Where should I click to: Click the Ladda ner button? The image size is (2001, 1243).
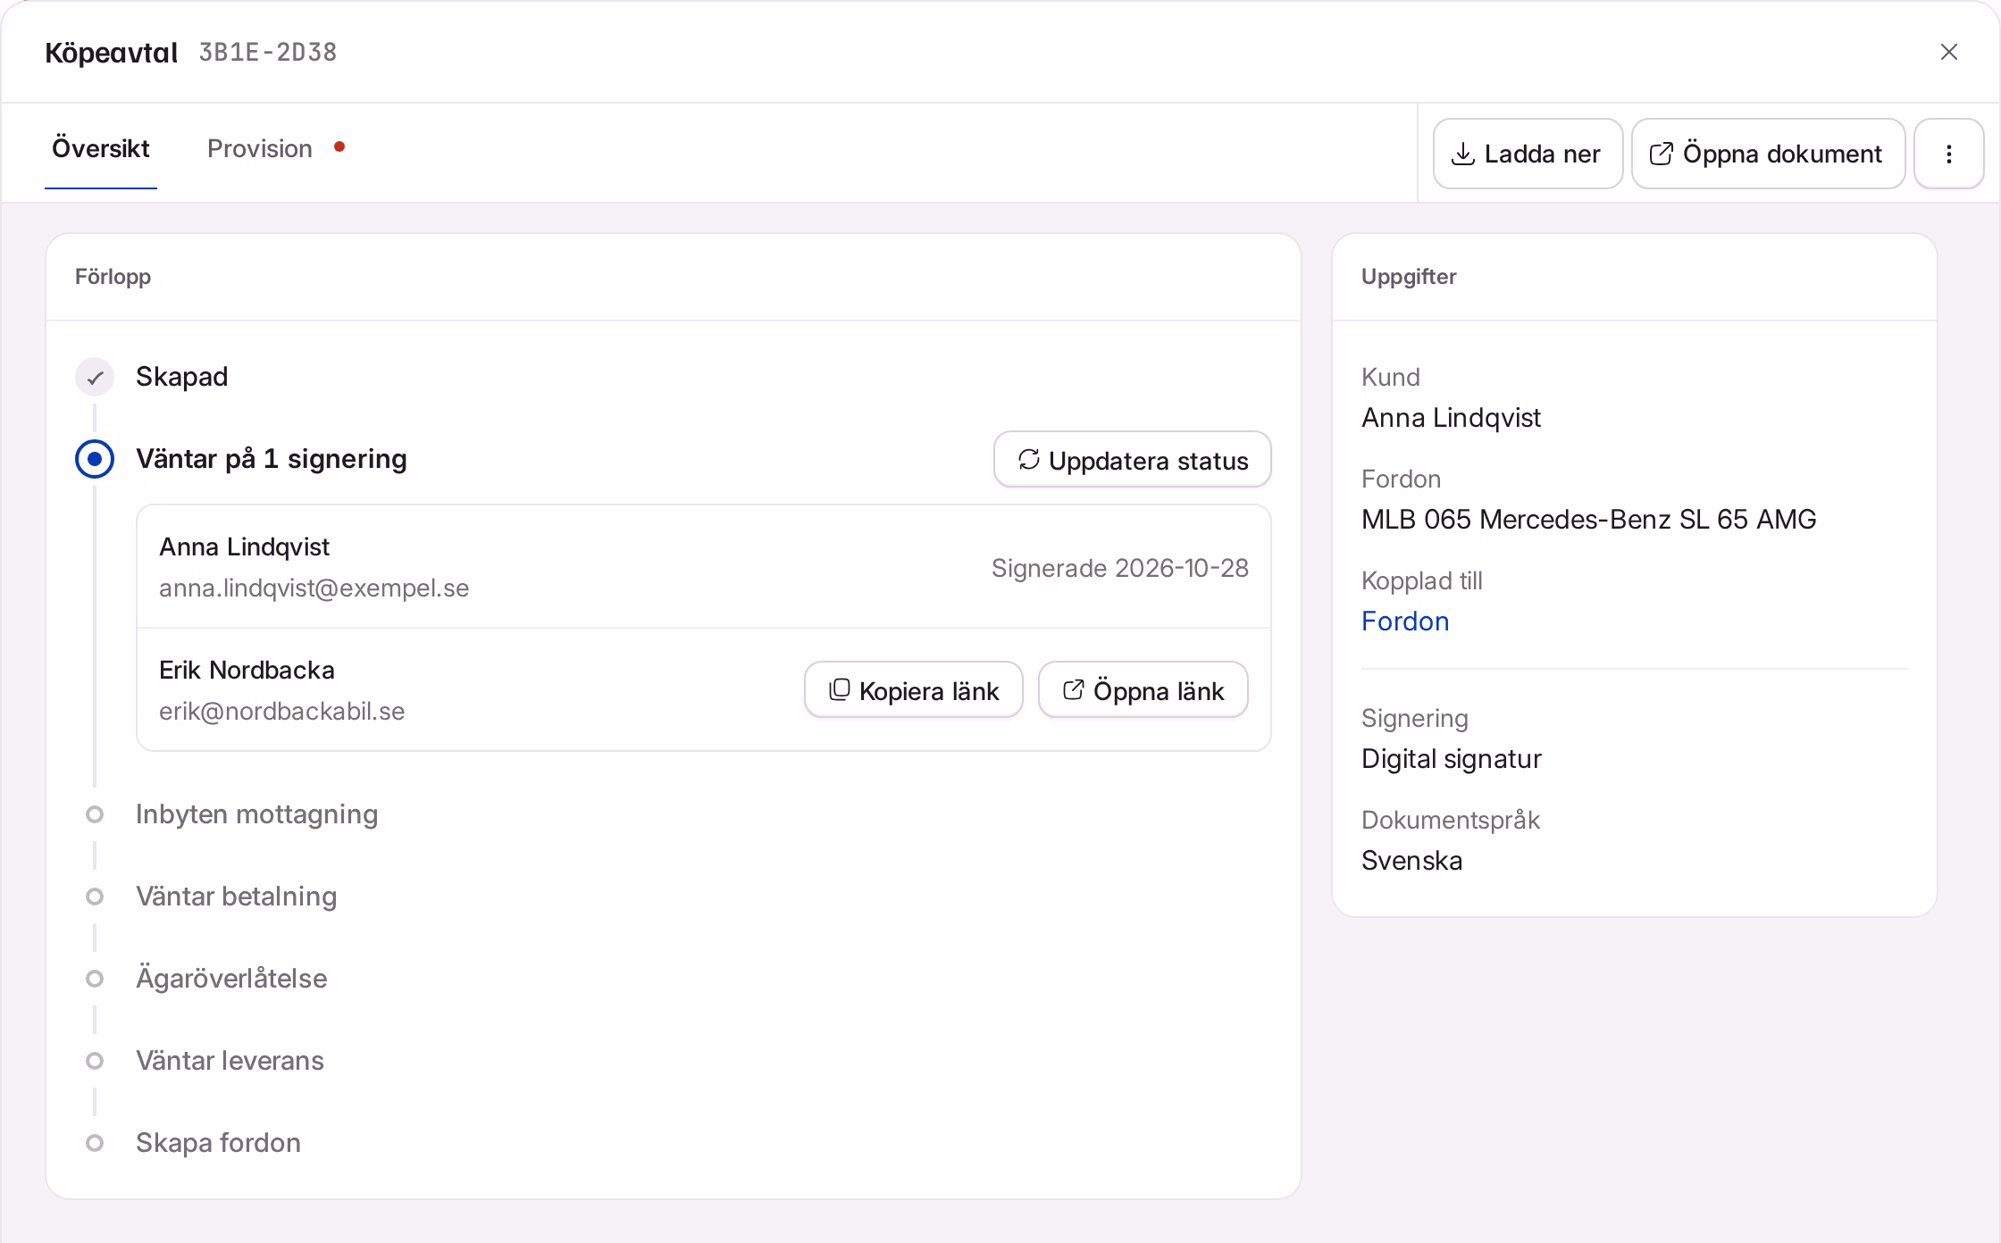coord(1528,154)
